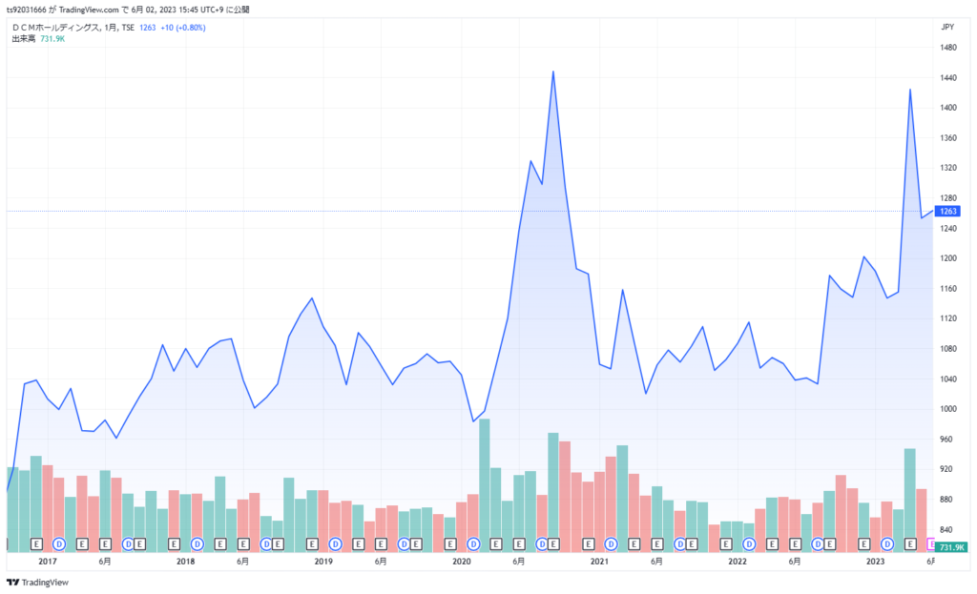
Task: Click the TradingView logo at bottom left
Action: tap(42, 582)
